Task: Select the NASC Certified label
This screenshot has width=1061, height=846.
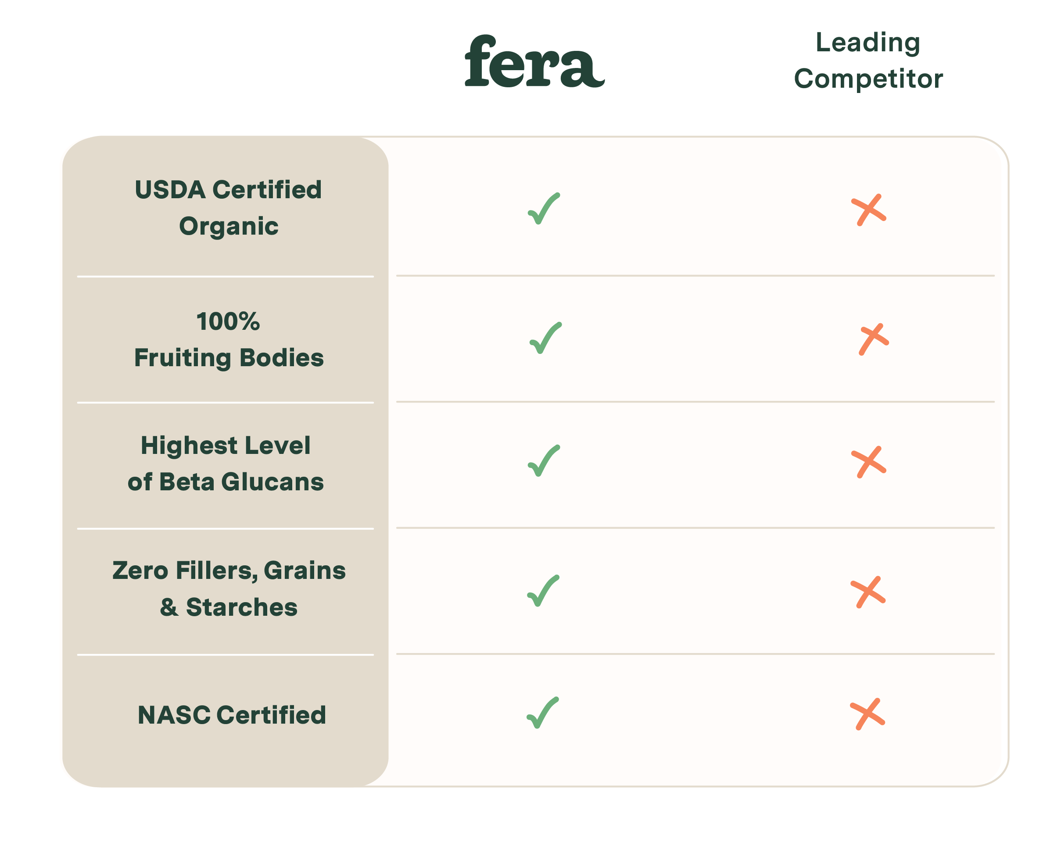Action: (x=231, y=715)
